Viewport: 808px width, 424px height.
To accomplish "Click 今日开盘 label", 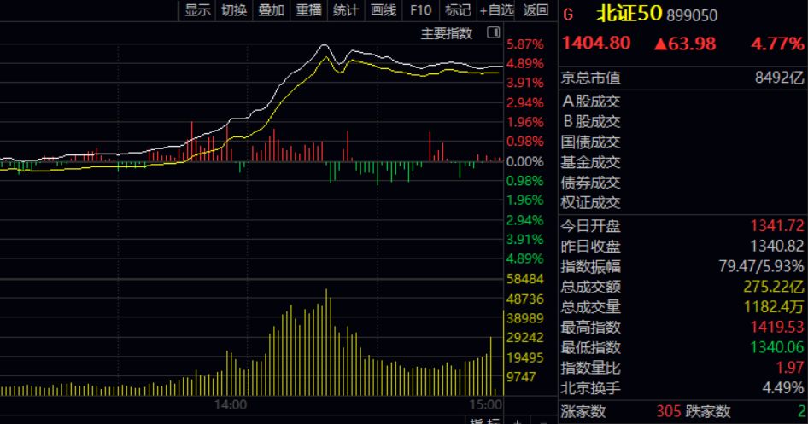I will click(x=590, y=226).
